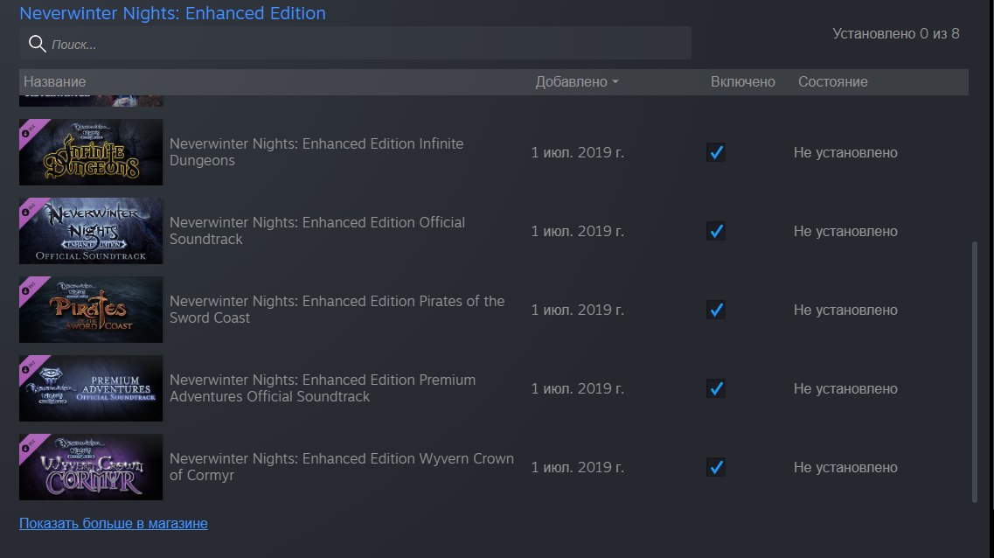Toggle Premium Adventures Official Soundtrack checkbox

point(716,388)
